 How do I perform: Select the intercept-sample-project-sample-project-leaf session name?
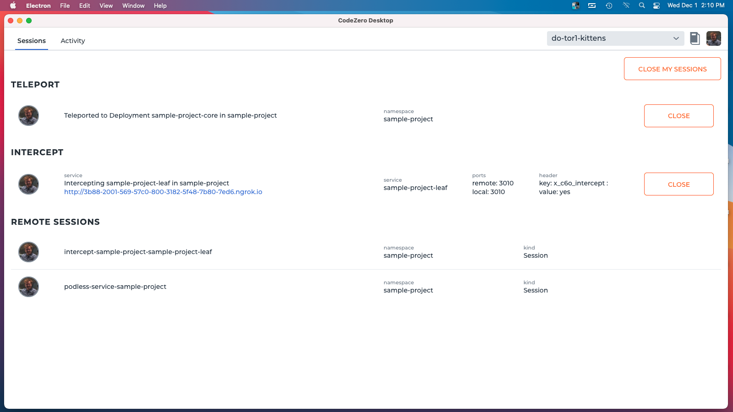(x=138, y=252)
